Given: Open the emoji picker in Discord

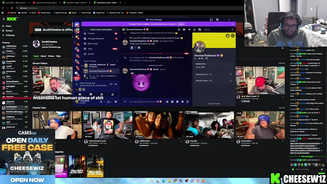Looking at the screenshot, I should coord(182,102).
